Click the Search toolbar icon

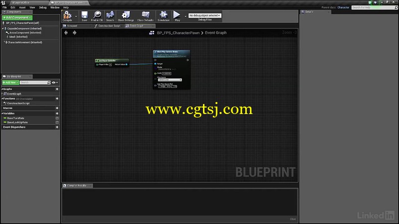[x=110, y=16]
